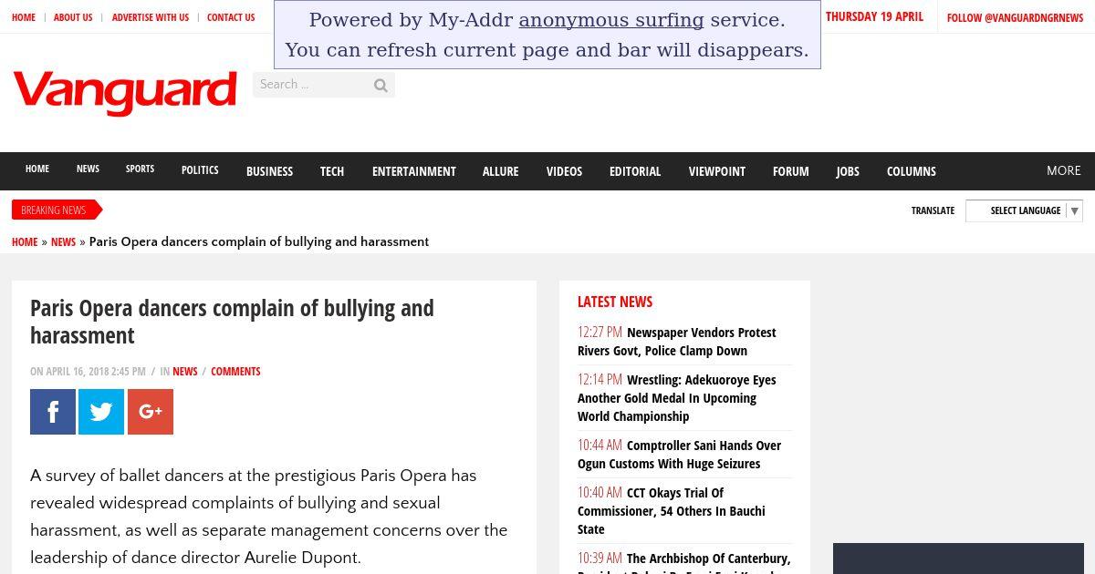Open the JOBS page
Image resolution: width=1095 pixels, height=574 pixels.
pyautogui.click(x=848, y=171)
